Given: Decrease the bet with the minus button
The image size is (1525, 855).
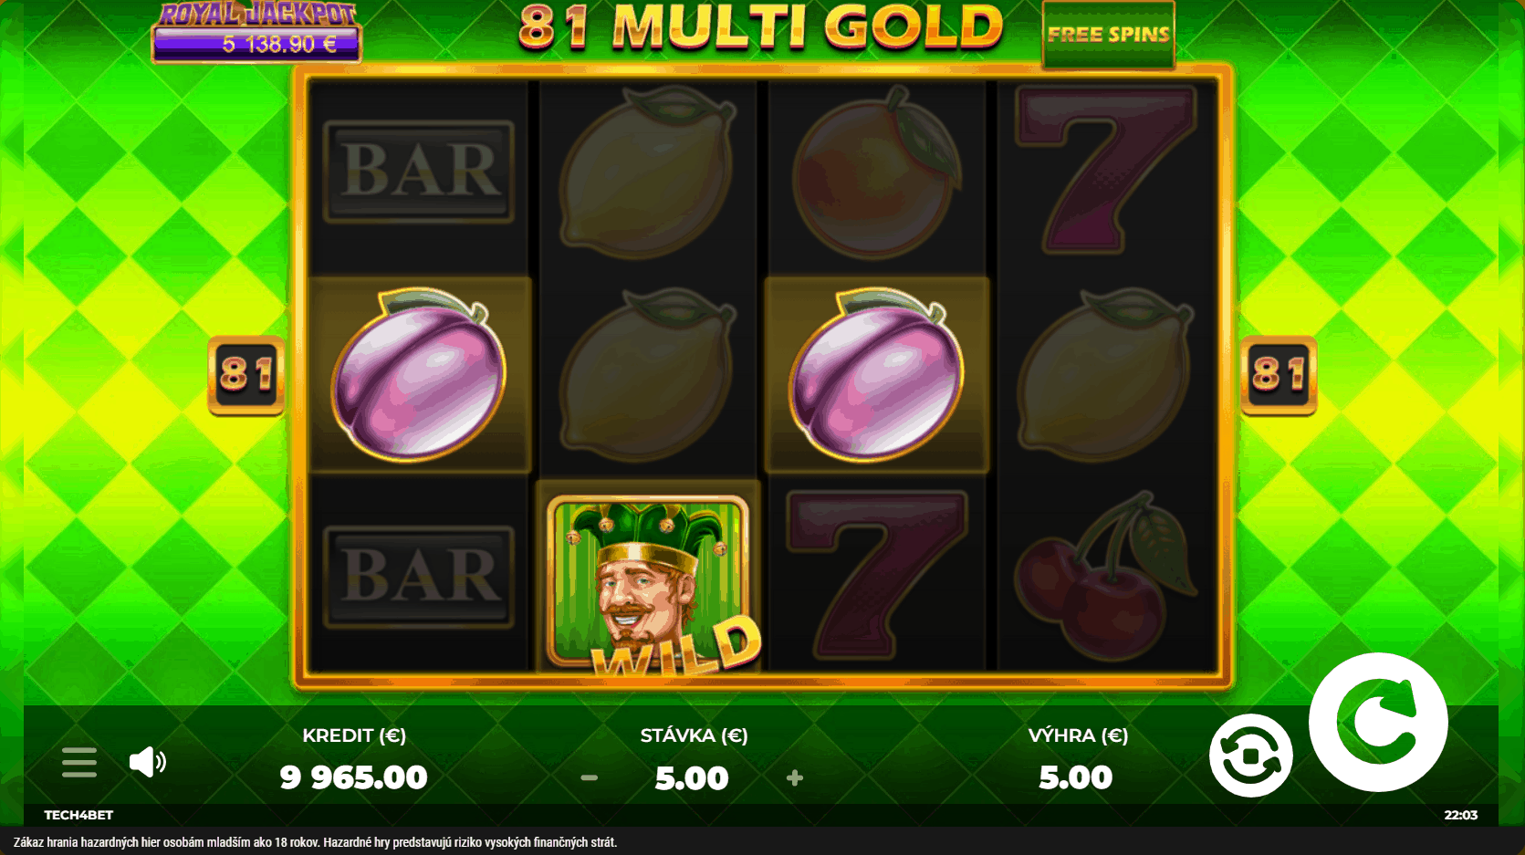Looking at the screenshot, I should pos(590,777).
